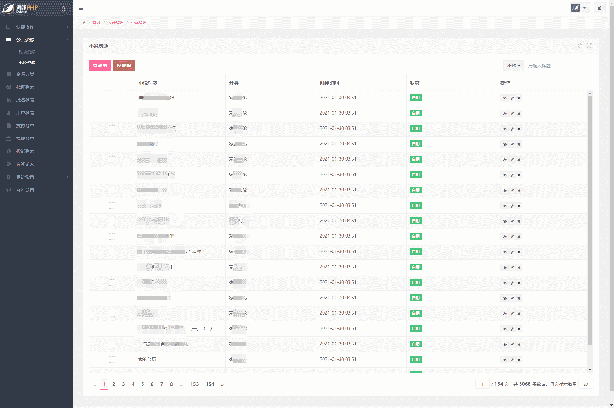Screen dimensions: 614x408
Task: Go to 支付订单 in the sidebar
Action: (x=25, y=126)
